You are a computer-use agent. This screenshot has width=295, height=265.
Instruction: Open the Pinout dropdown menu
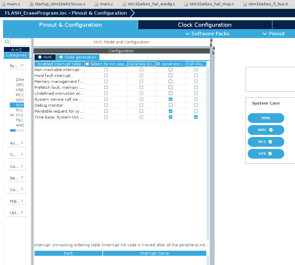(x=274, y=34)
